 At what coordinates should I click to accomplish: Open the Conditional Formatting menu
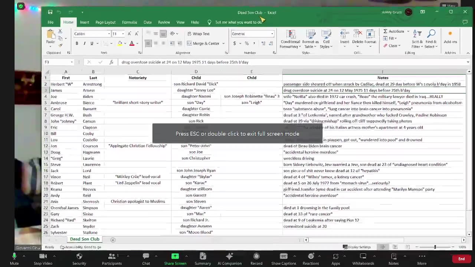click(x=290, y=39)
